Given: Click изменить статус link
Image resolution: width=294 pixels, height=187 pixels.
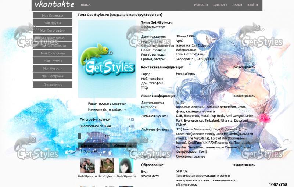Looking at the screenshot, I should click(153, 27).
